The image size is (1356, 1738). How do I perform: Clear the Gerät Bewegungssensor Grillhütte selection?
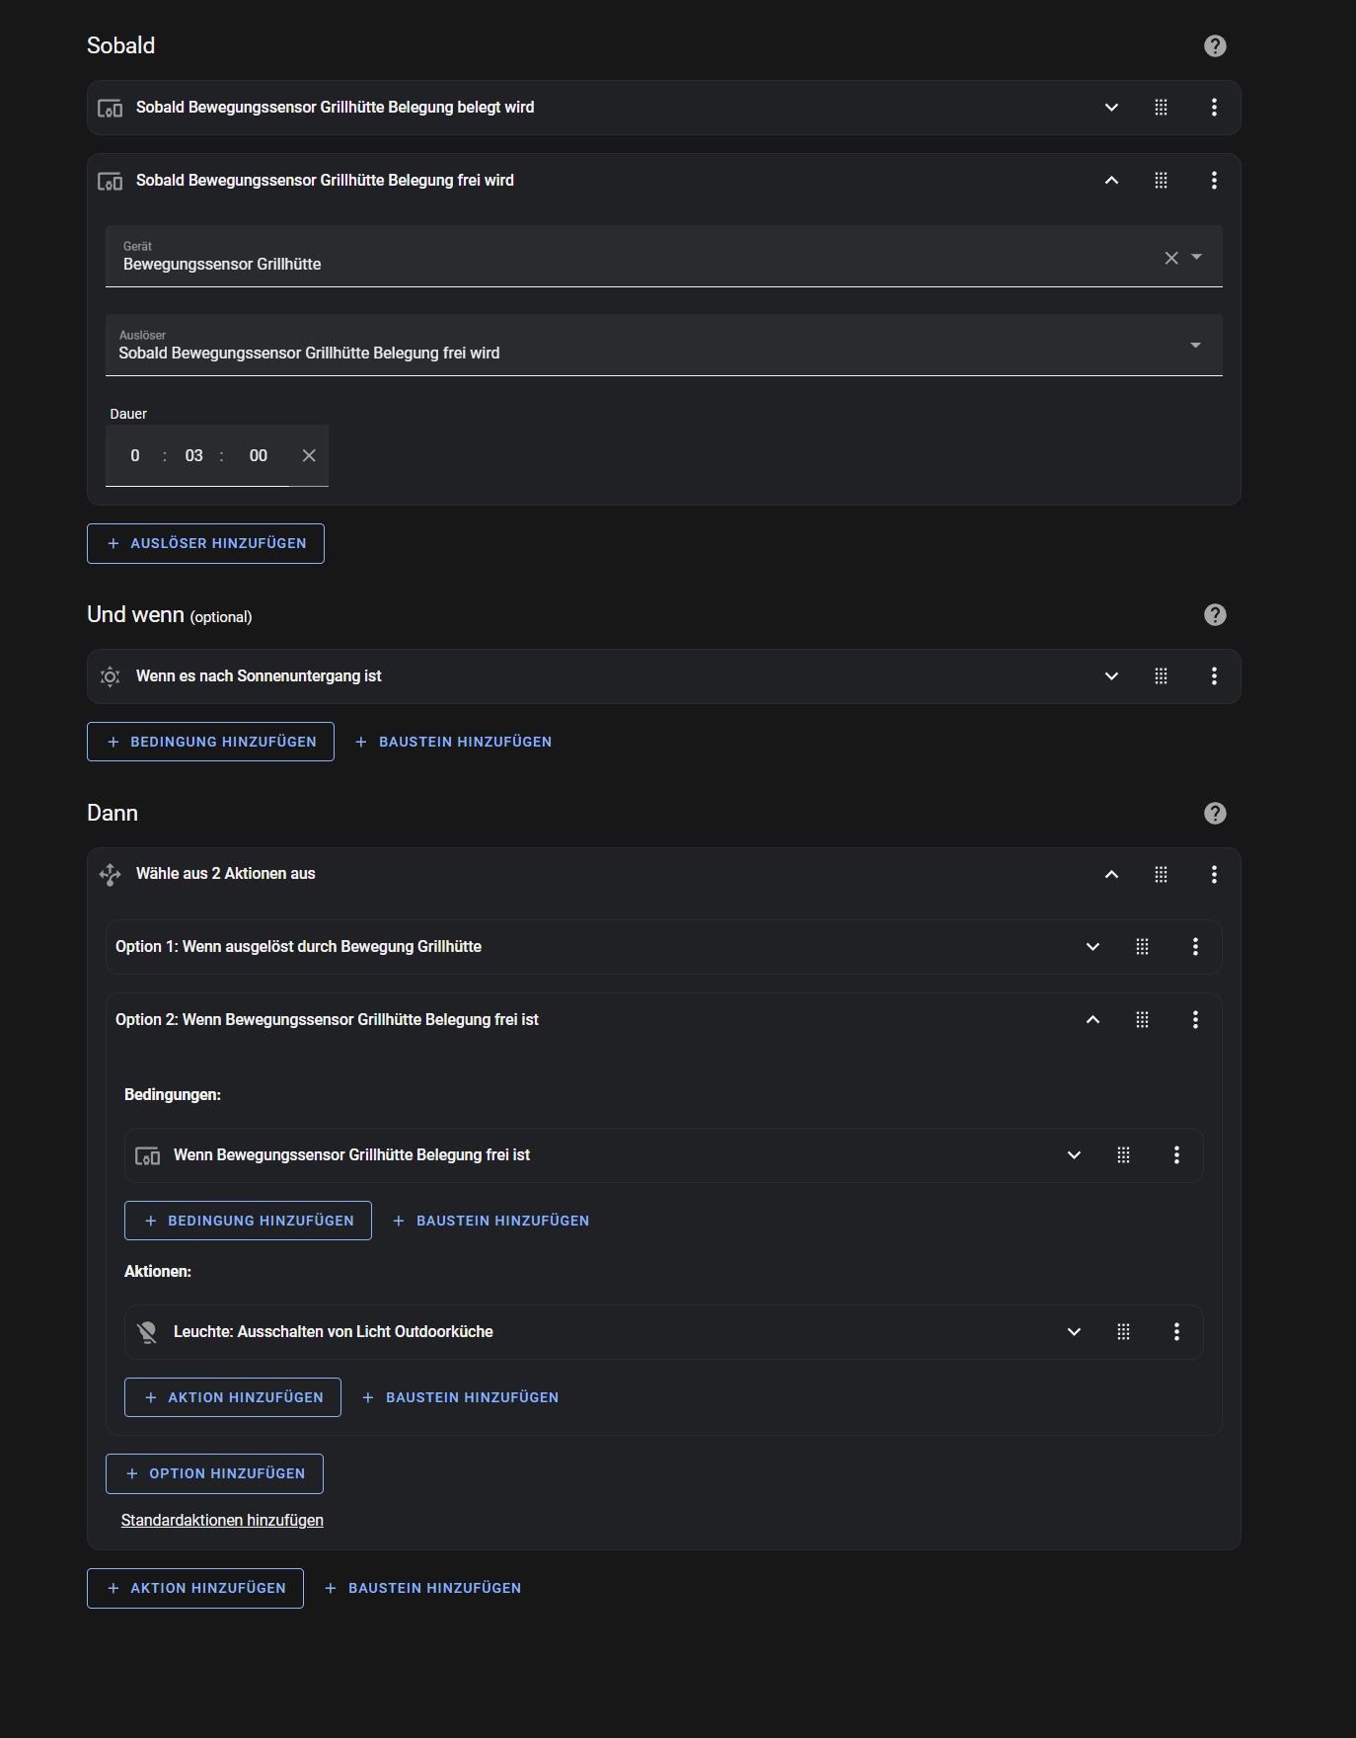pyautogui.click(x=1171, y=258)
